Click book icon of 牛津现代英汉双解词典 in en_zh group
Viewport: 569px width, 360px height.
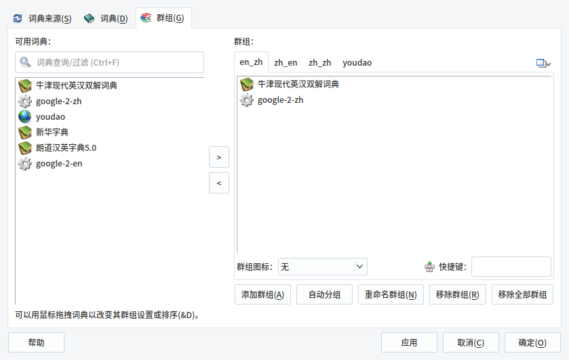tap(247, 85)
